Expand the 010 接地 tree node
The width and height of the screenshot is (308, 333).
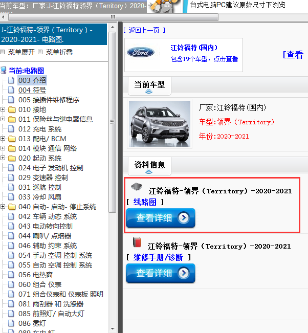(3, 109)
